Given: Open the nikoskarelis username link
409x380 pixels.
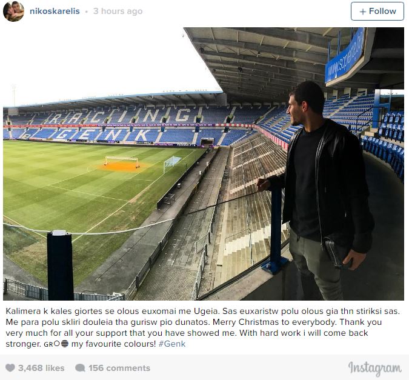Looking at the screenshot, I should pos(56,12).
